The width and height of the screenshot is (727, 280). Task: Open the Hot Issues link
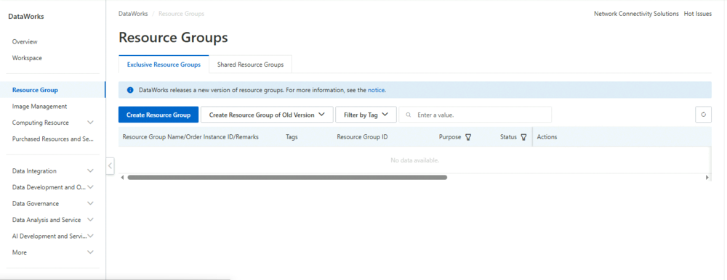[x=698, y=14]
